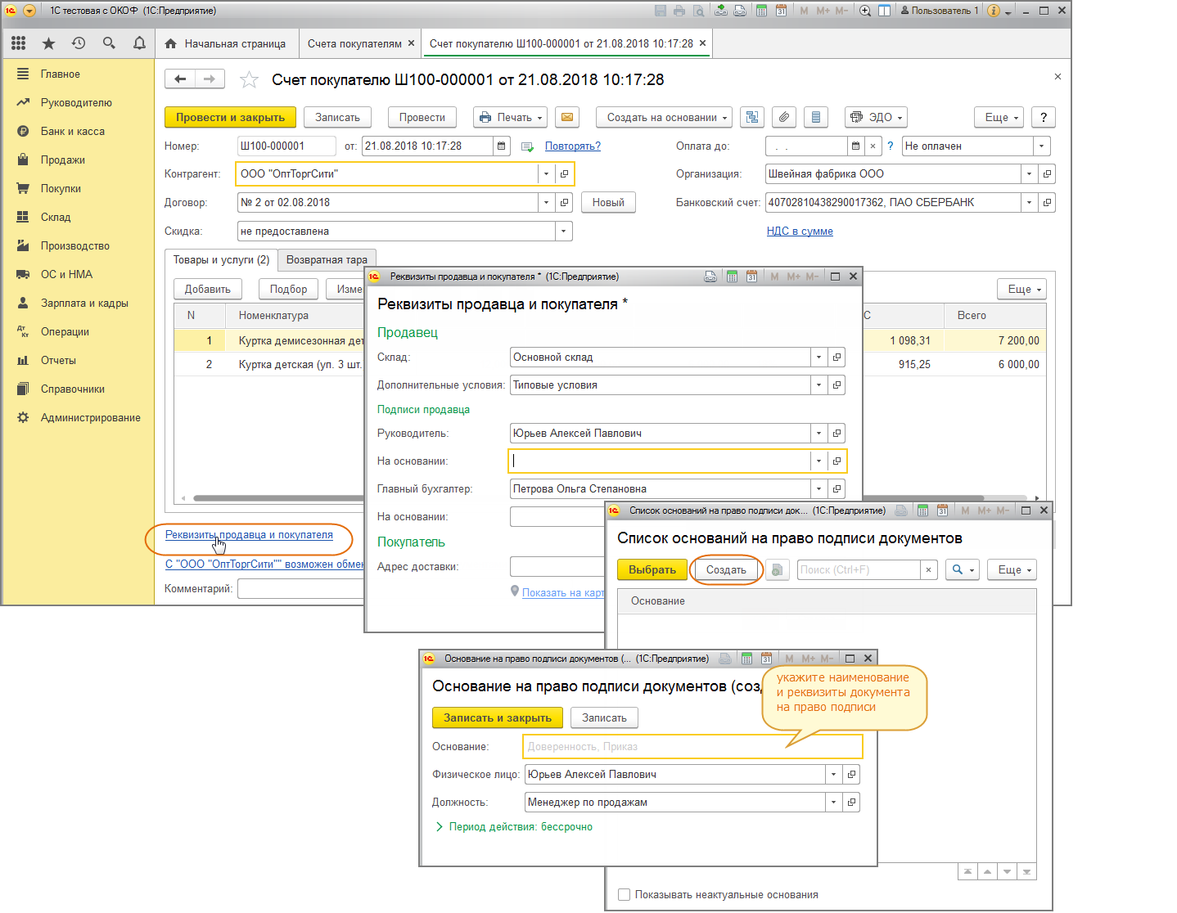Open document structure/related documents icon
The width and height of the screenshot is (1177, 913).
752,117
